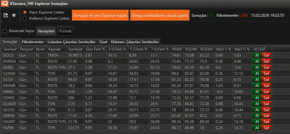Click the 10,987.5 price cell
The width and height of the screenshot is (290, 134).
(x=75, y=55)
